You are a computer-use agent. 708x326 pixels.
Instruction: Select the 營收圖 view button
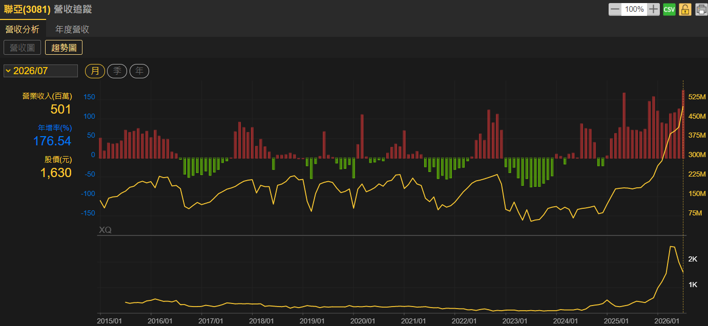coord(22,48)
